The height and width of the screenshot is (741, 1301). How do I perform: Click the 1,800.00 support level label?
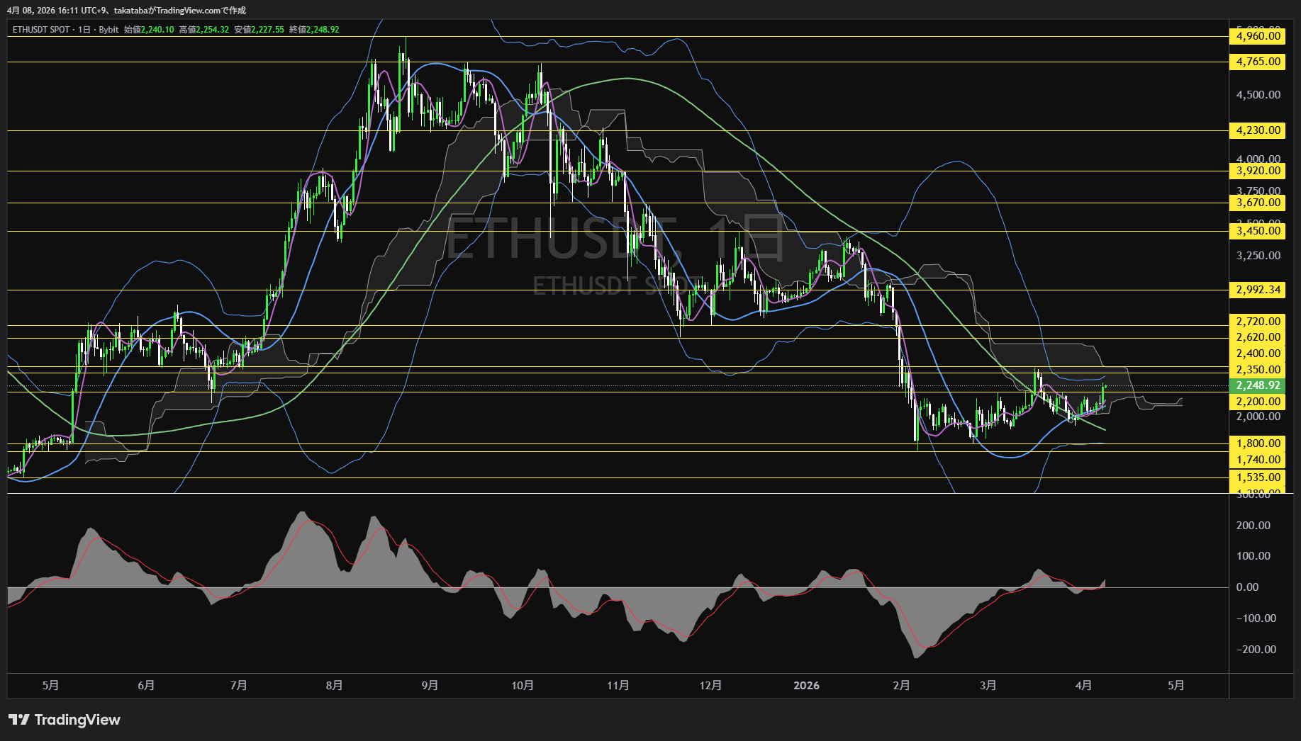1258,443
